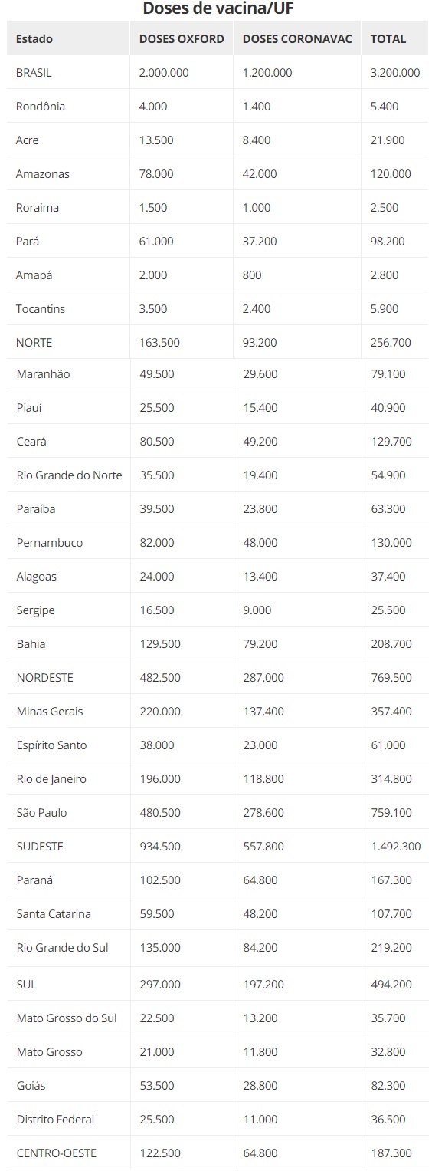Select the SUL region row label
The height and width of the screenshot is (1171, 432).
27,985
